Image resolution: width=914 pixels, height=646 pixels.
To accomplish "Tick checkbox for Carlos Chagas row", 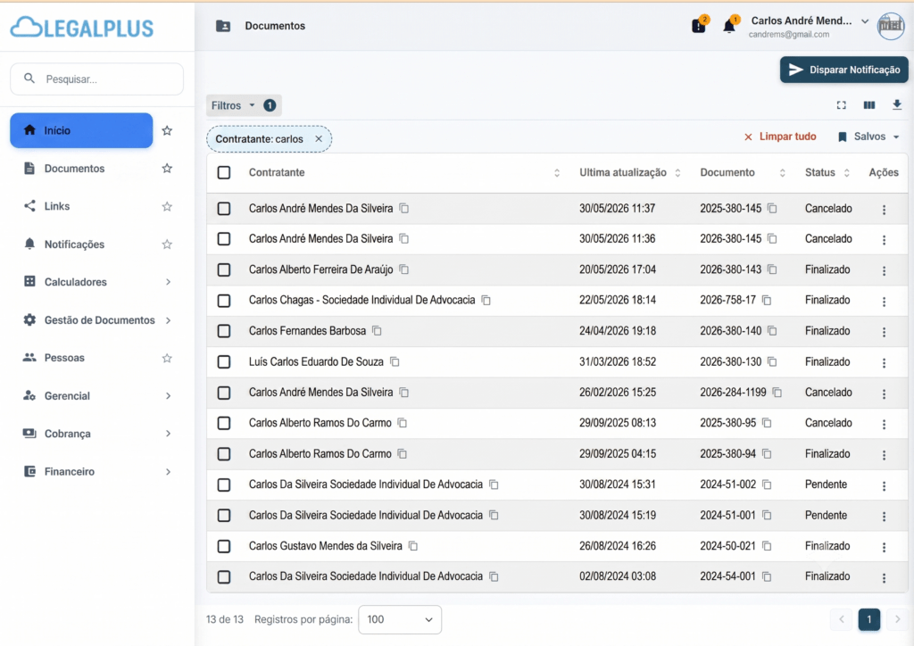I will tap(224, 301).
